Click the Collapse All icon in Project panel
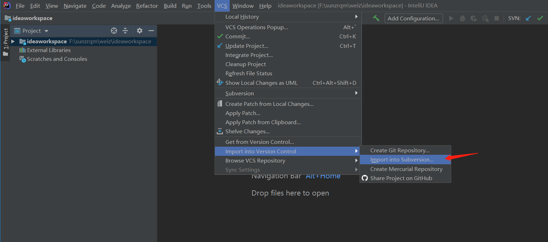 coord(125,31)
